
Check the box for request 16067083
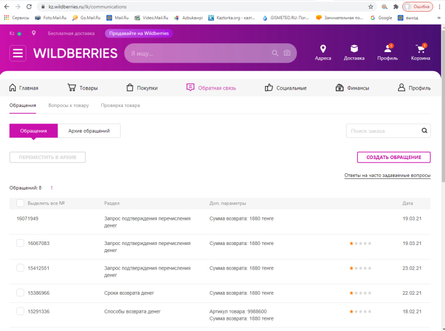[20, 243]
